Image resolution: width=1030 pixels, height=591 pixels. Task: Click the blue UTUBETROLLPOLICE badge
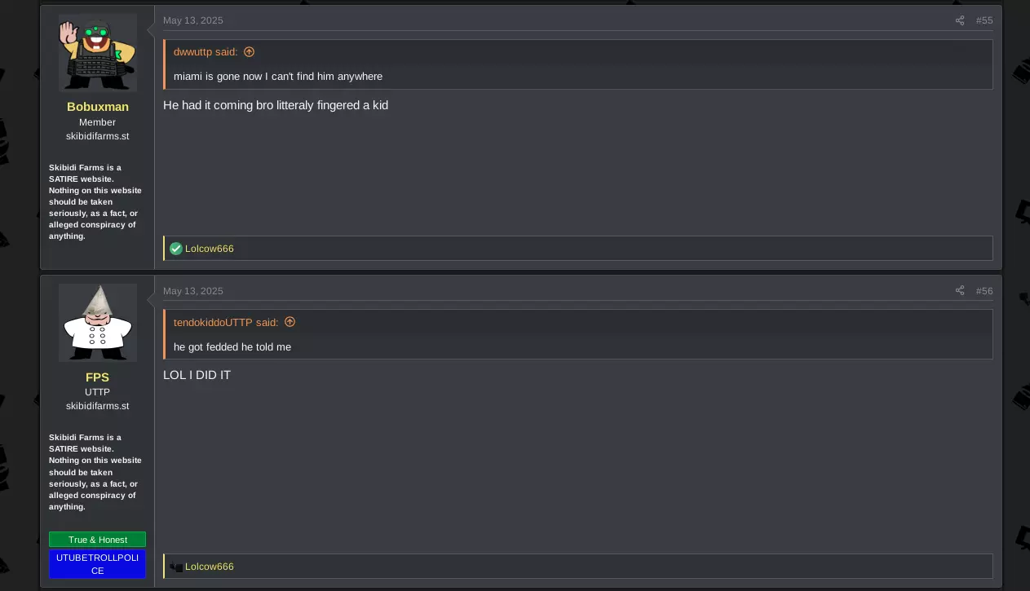(x=98, y=564)
